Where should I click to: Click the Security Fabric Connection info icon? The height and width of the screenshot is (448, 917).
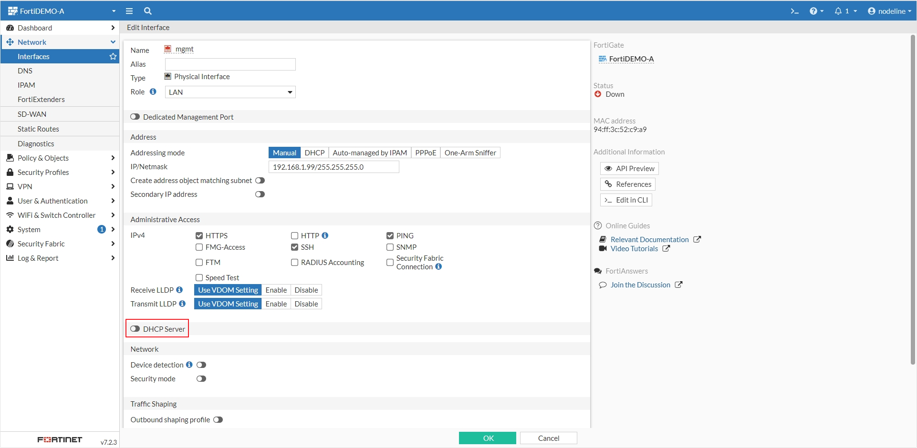pos(438,266)
